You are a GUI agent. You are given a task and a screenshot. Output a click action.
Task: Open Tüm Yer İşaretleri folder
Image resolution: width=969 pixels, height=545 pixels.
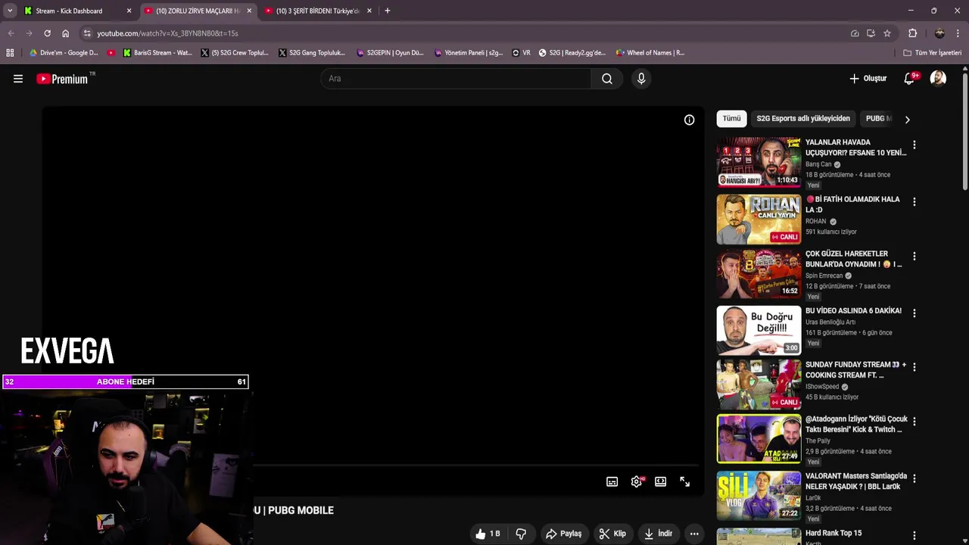(932, 53)
